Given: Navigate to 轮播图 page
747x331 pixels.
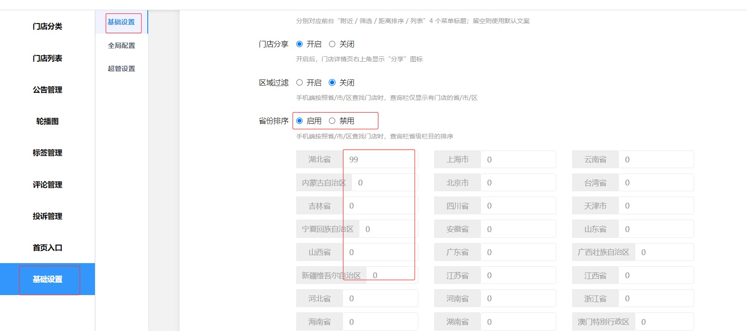Looking at the screenshot, I should (47, 121).
